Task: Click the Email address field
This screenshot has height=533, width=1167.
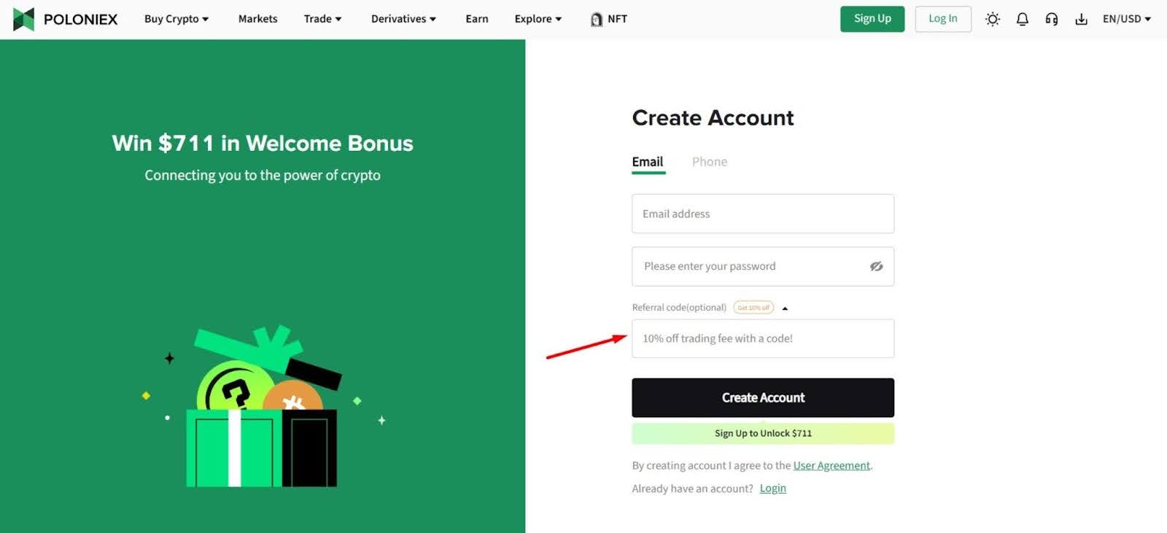Action: (762, 214)
